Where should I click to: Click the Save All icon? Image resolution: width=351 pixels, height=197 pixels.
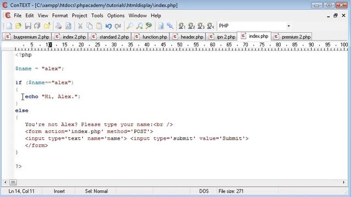[x=37, y=26]
